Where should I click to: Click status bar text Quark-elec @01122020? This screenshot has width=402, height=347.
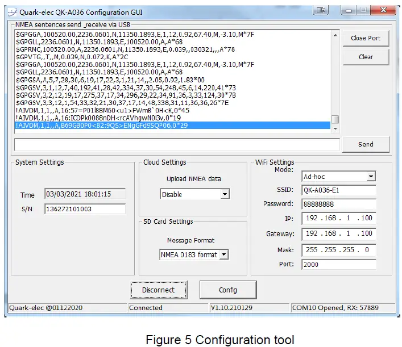pos(45,308)
